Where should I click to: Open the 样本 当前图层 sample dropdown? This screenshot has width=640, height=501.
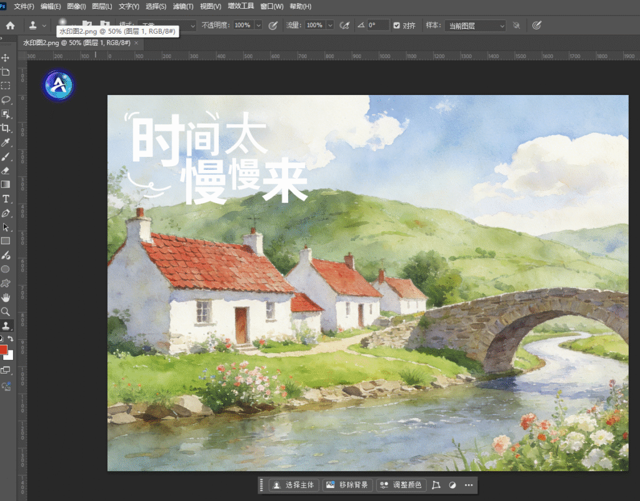[x=475, y=26]
